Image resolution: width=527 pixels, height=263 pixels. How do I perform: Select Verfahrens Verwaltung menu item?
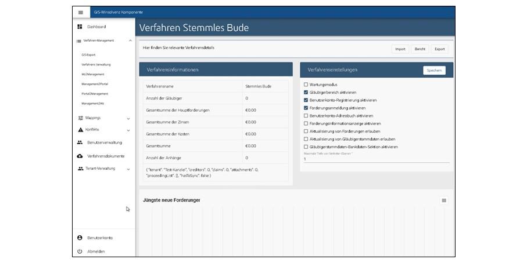[96, 64]
